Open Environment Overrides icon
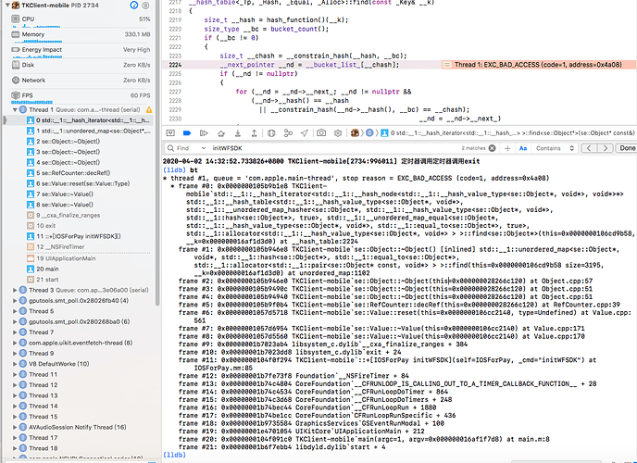Viewport: 637px width, 463px height. (x=338, y=132)
